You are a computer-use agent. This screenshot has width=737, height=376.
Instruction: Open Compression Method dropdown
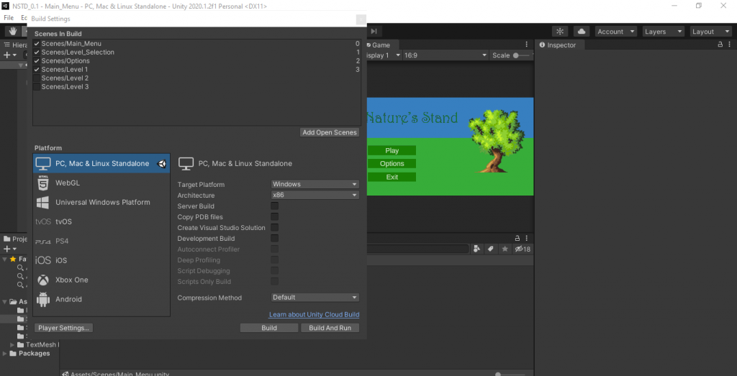[315, 298]
